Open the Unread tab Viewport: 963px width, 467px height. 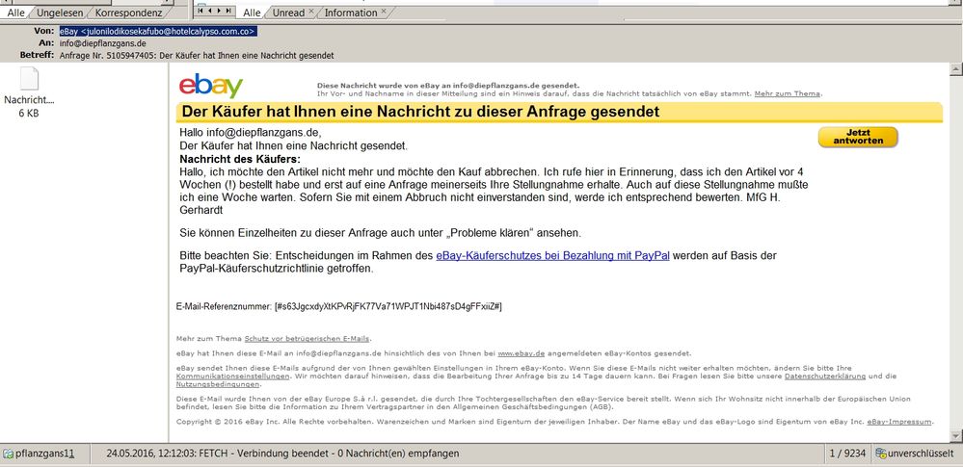pyautogui.click(x=288, y=13)
